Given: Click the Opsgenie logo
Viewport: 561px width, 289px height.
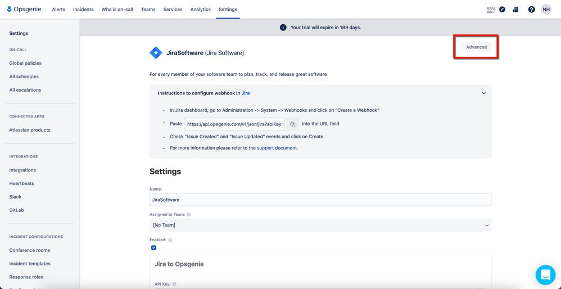Looking at the screenshot, I should (24, 10).
